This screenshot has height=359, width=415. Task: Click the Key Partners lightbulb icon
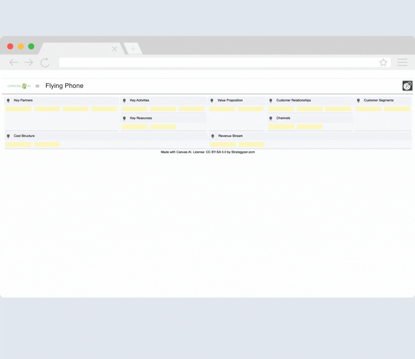(8, 101)
